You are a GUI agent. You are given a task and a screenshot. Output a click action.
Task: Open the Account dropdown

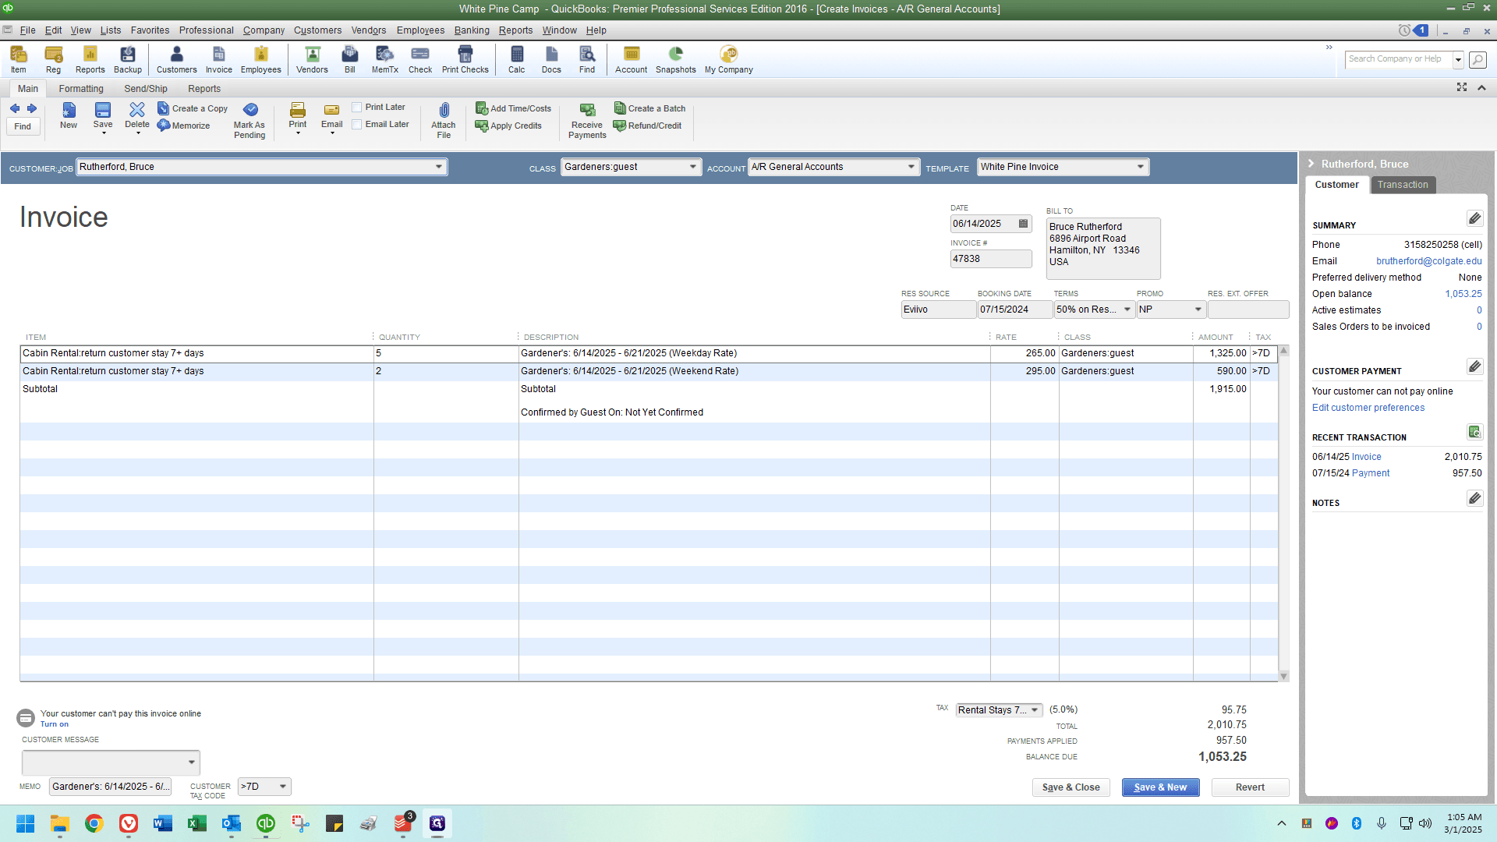click(911, 167)
